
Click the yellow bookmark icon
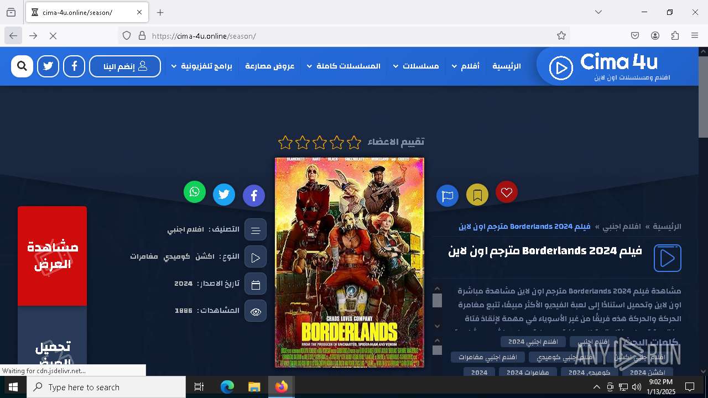point(477,195)
